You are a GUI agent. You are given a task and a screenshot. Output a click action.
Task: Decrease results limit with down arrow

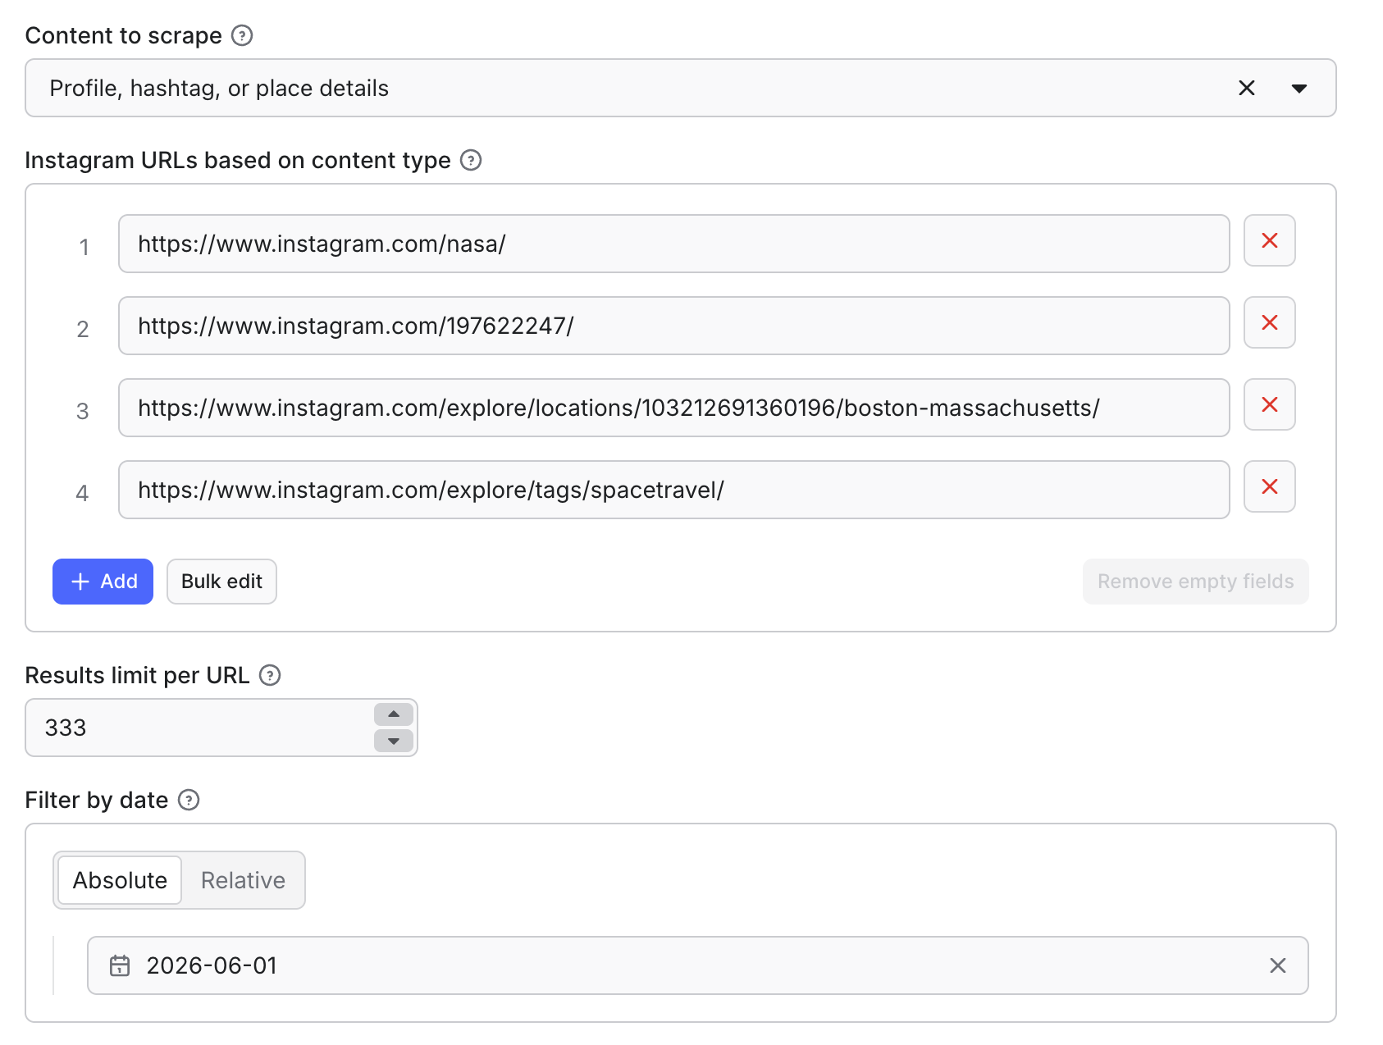point(394,741)
